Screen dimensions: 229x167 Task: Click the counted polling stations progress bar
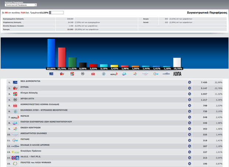[x=57, y=13]
